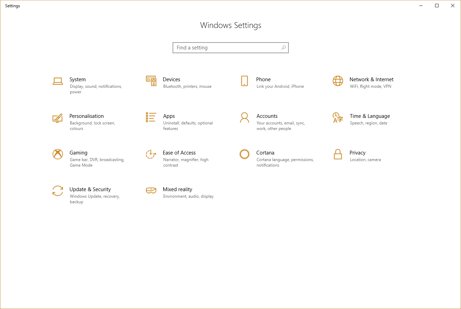Click the Update & Security arrows icon
Viewport: 461px width, 309px height.
point(57,191)
